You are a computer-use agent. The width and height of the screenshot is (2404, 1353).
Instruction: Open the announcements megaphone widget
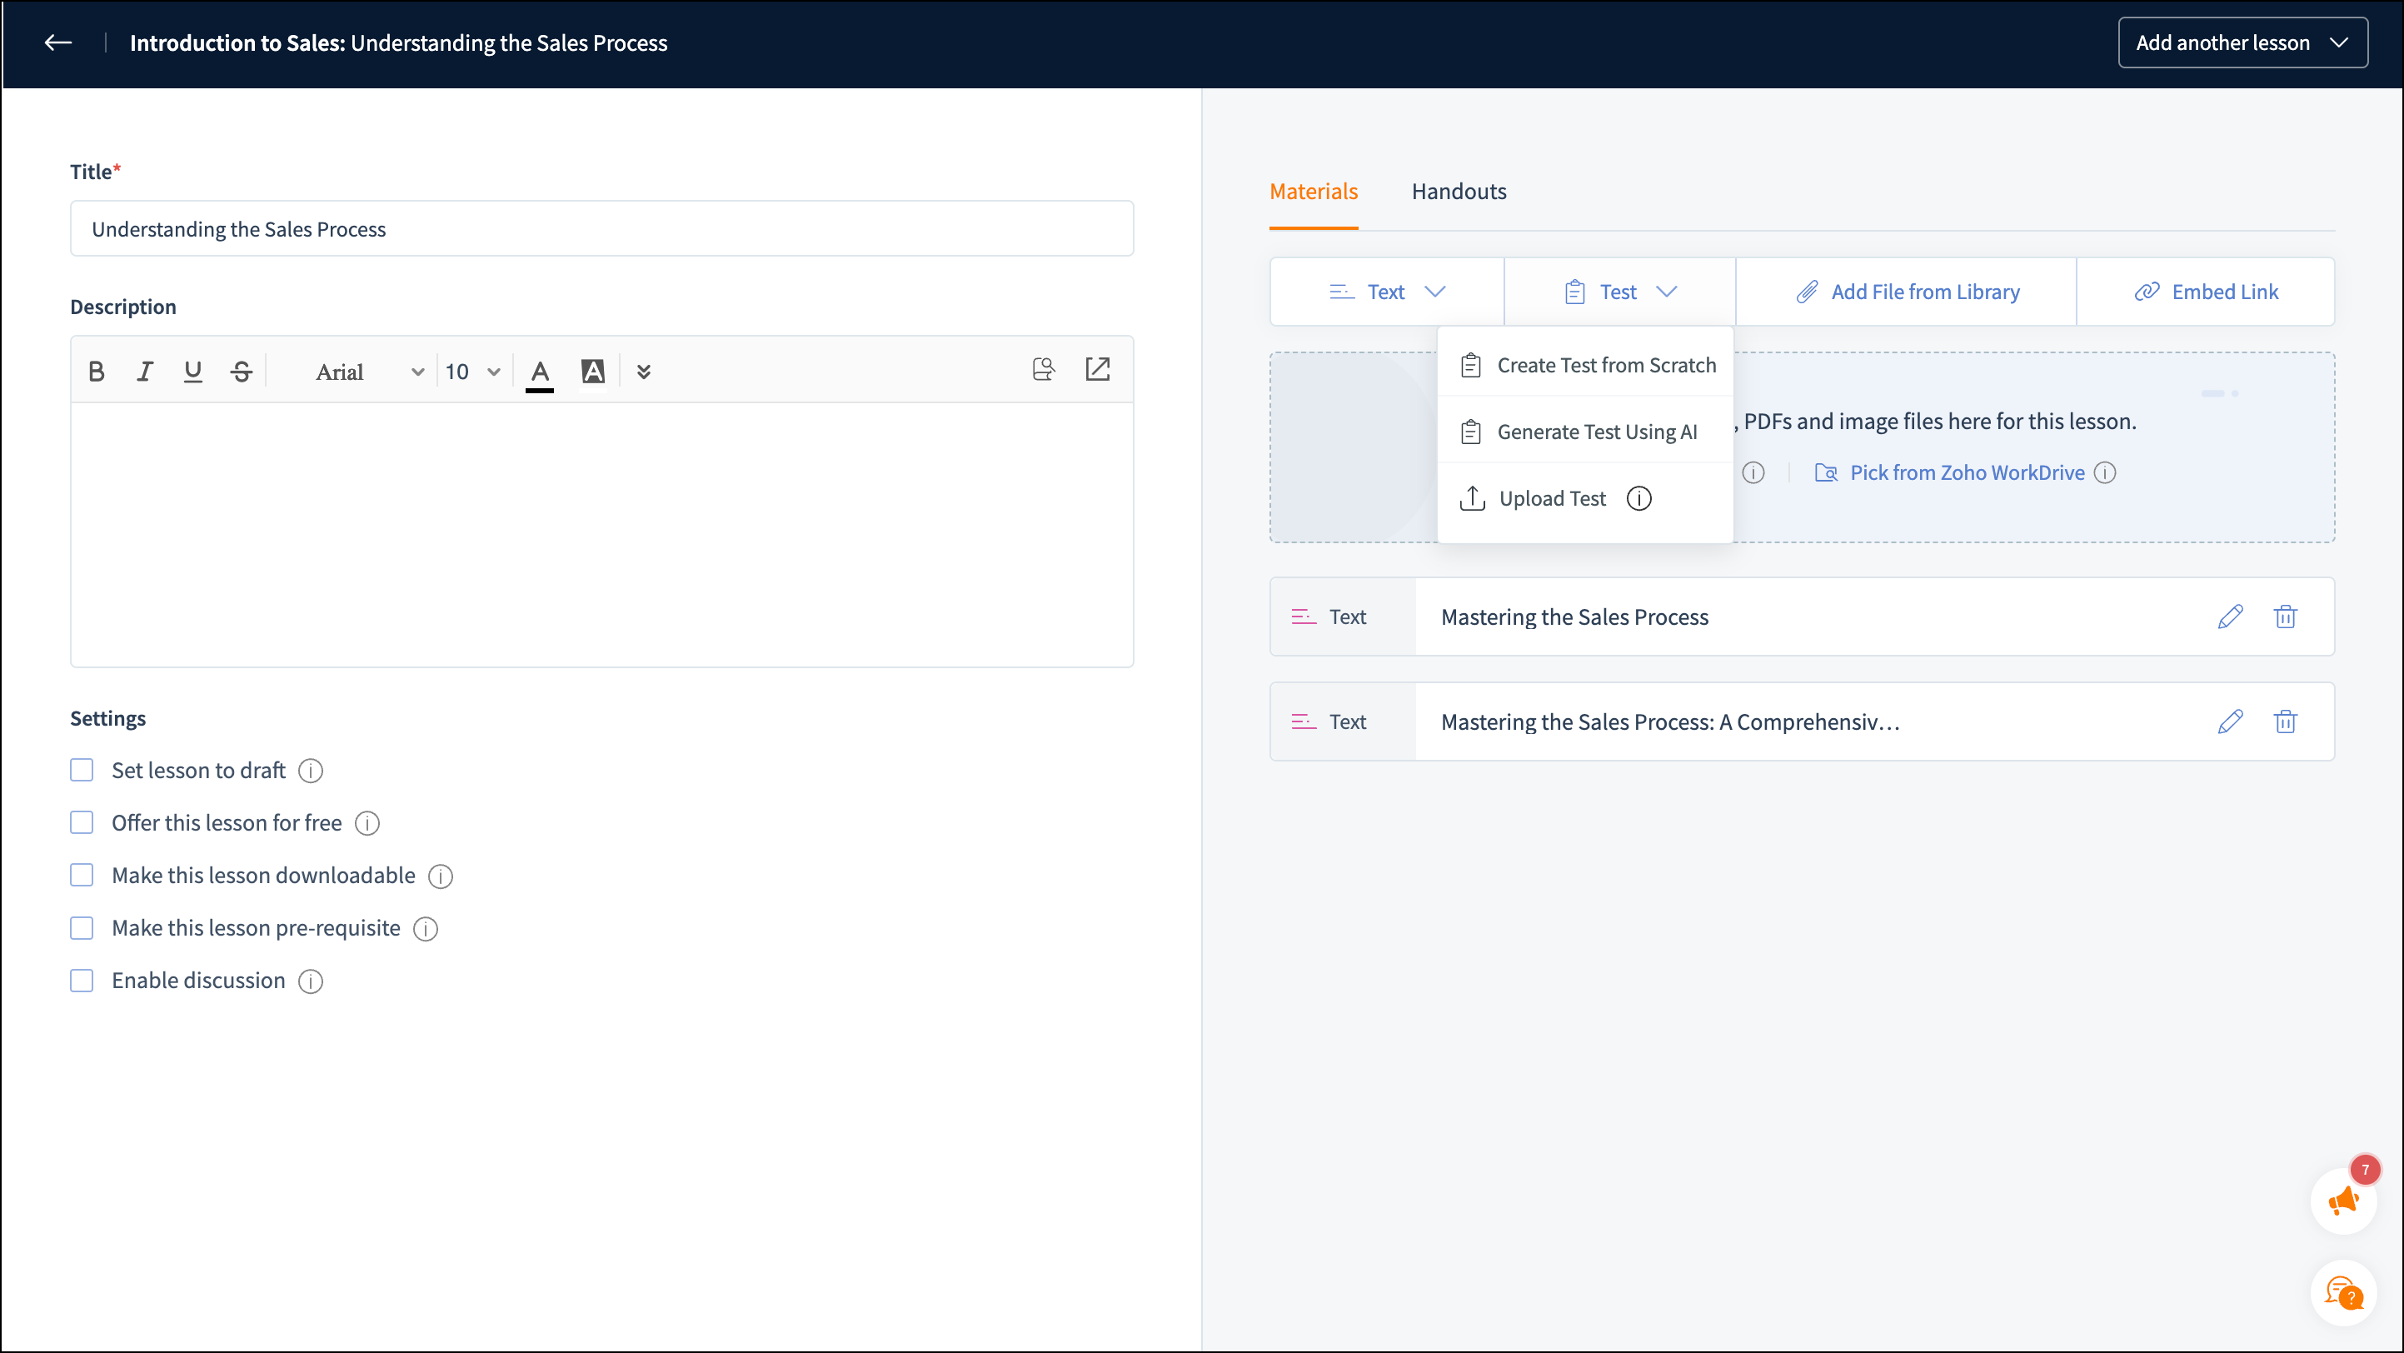coord(2342,1201)
